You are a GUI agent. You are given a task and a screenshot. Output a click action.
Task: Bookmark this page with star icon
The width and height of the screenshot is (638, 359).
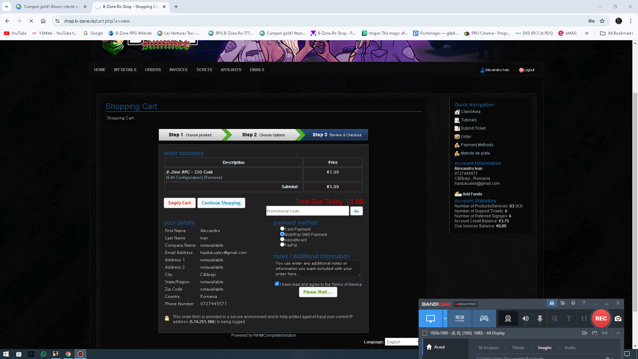click(602, 21)
